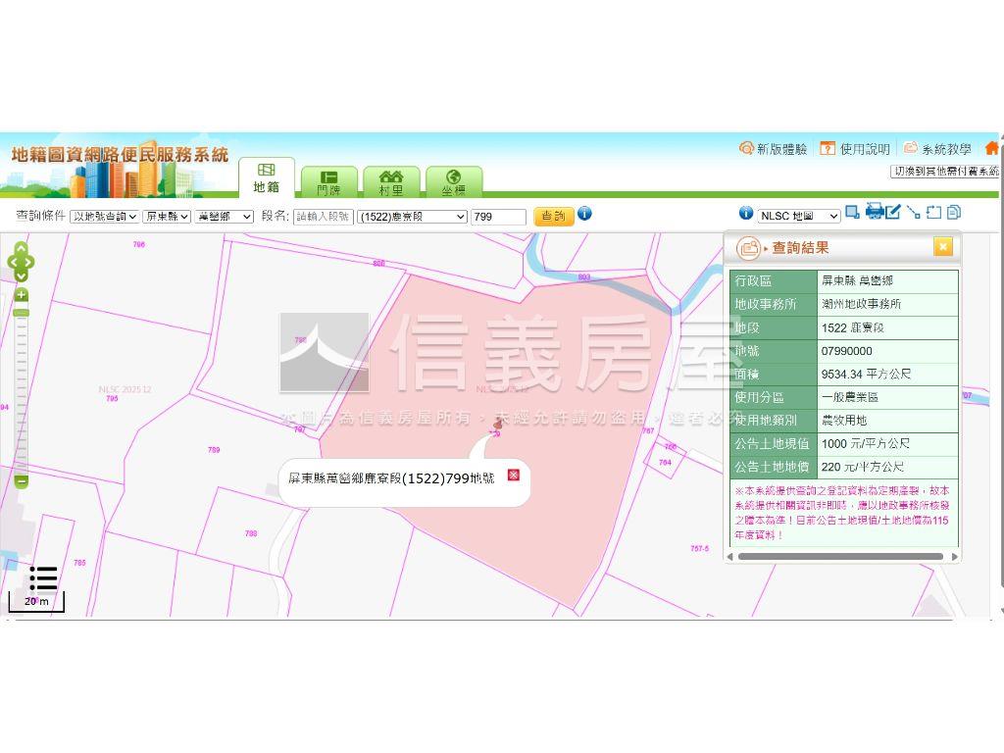This screenshot has width=1004, height=753.
Task: Click parcel label 785 on the map
Action: click(79, 563)
